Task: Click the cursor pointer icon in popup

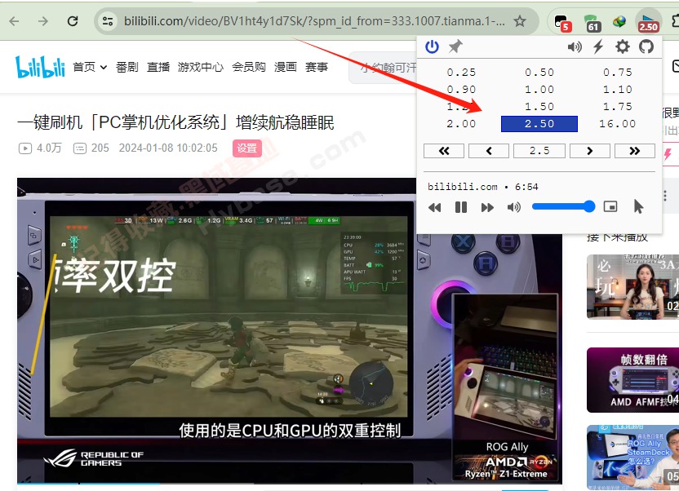Action: [638, 207]
